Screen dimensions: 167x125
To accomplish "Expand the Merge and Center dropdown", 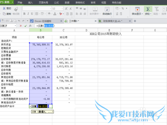I will [x=100, y=14].
